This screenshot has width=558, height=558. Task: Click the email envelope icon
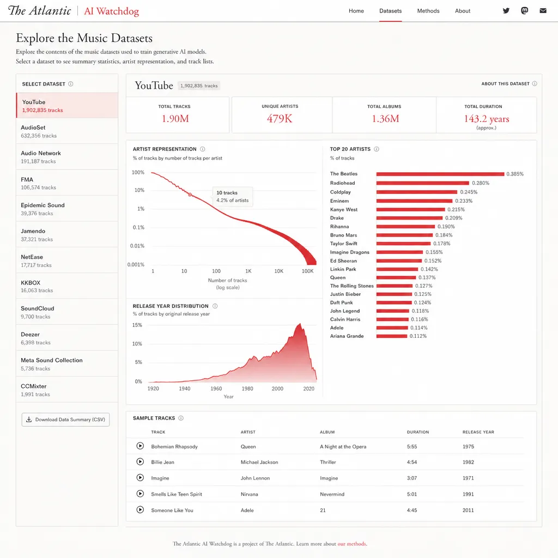(x=543, y=11)
